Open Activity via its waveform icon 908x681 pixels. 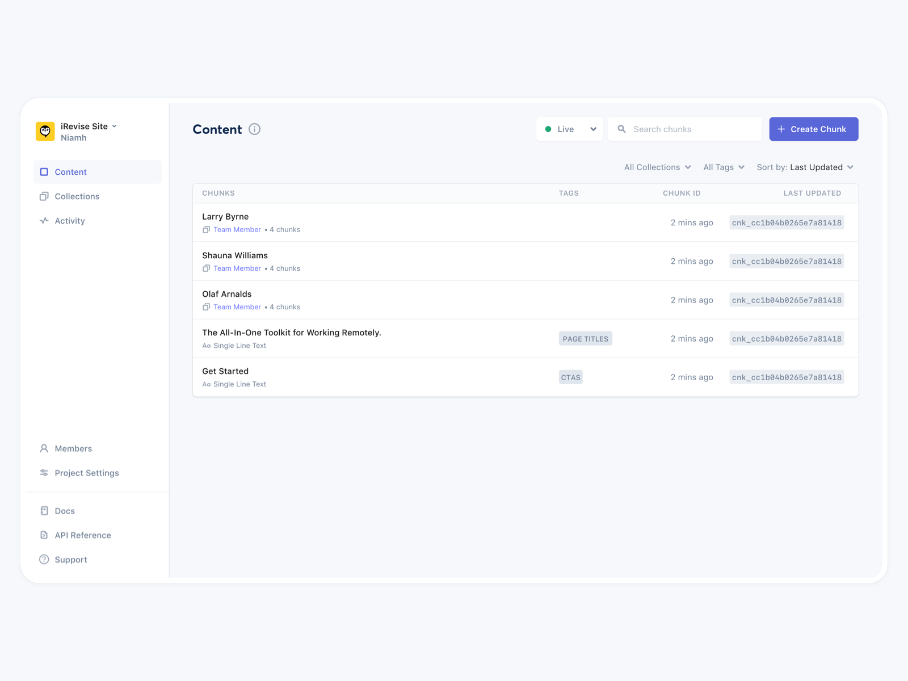click(x=44, y=221)
